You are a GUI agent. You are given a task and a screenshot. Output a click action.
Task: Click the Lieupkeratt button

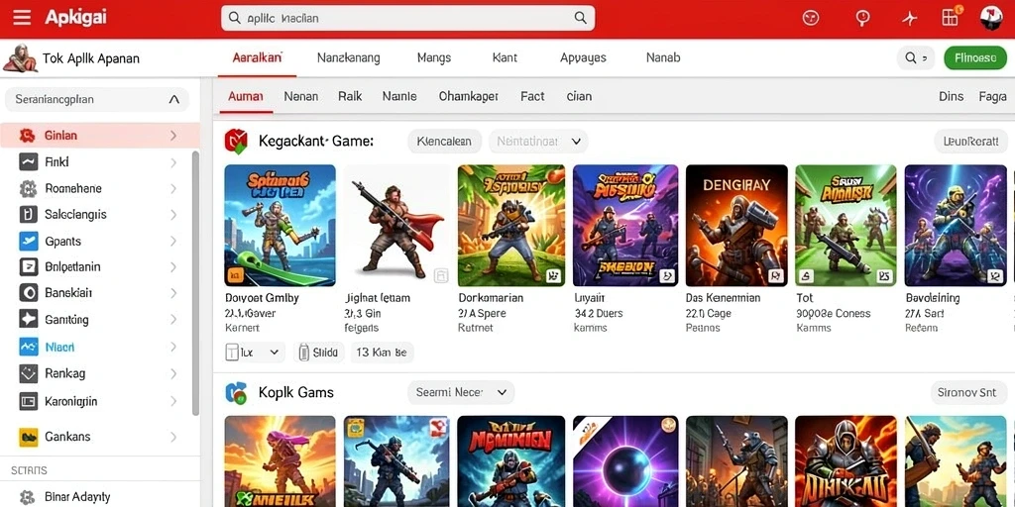971,141
